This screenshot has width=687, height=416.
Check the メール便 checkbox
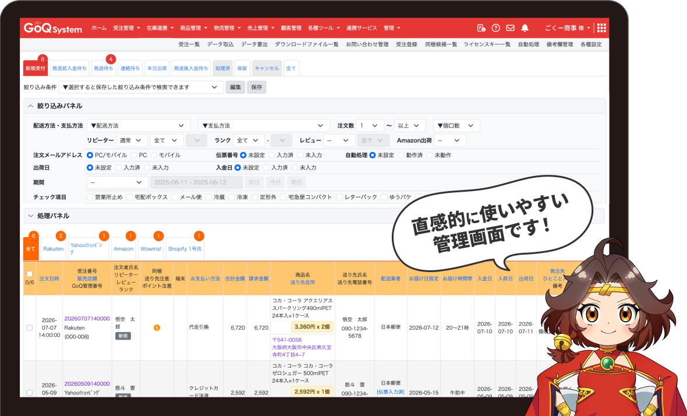coord(175,198)
